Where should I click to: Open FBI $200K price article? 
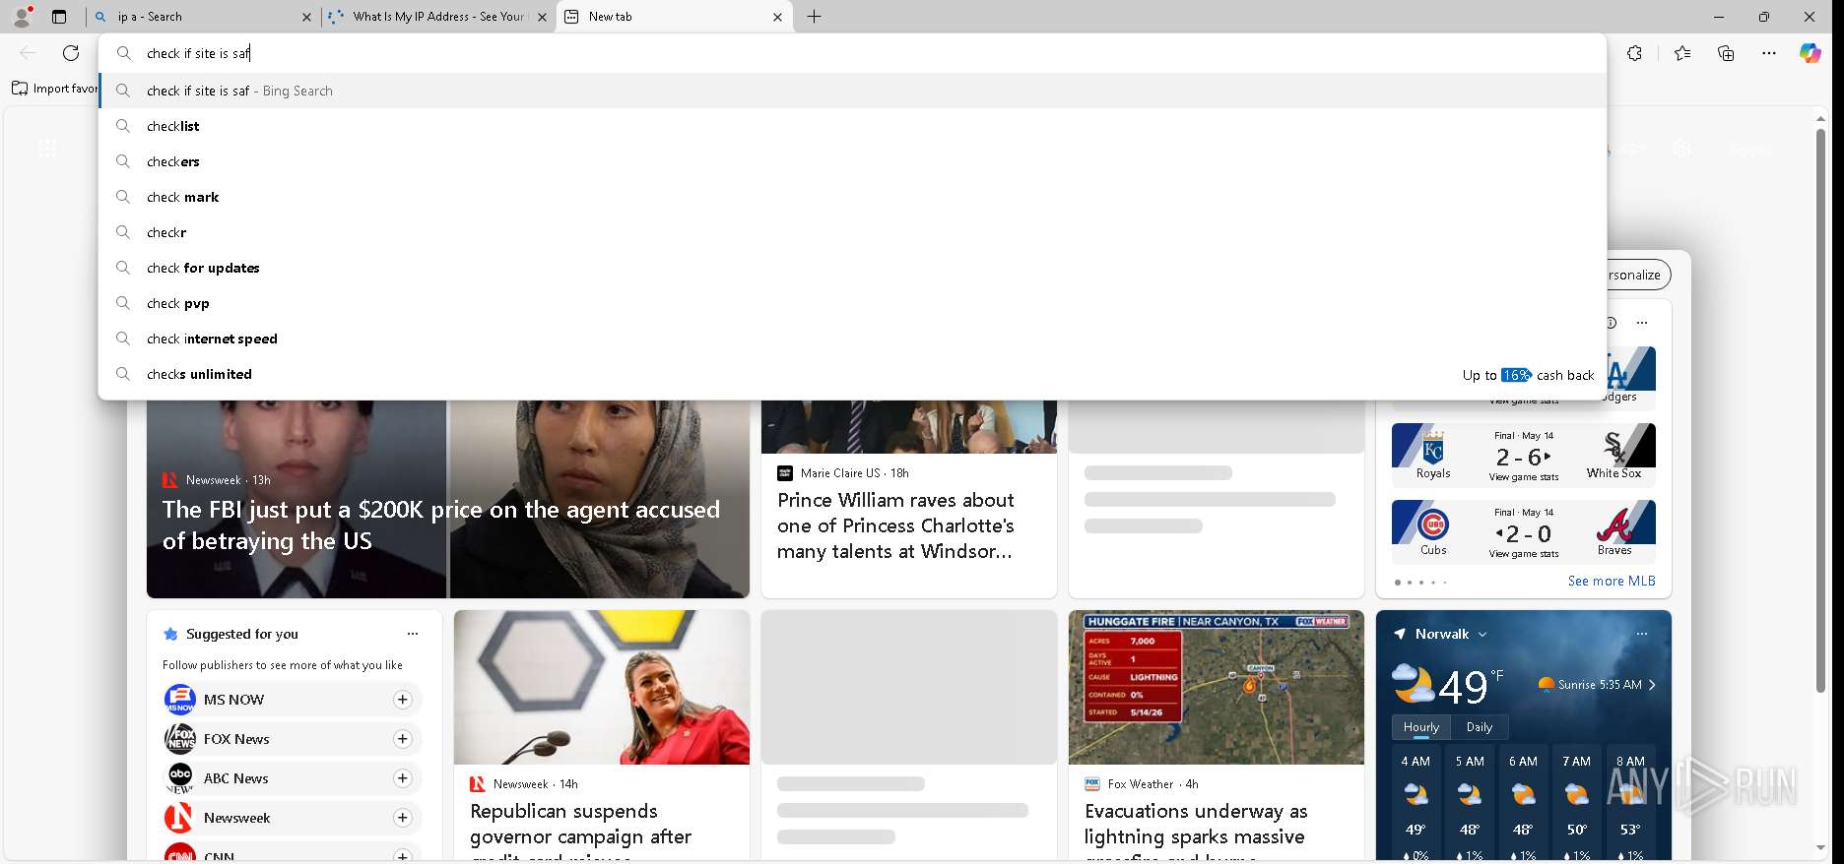441,525
